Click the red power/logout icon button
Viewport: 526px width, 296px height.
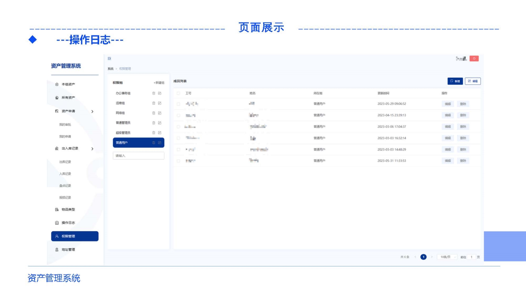pyautogui.click(x=474, y=58)
